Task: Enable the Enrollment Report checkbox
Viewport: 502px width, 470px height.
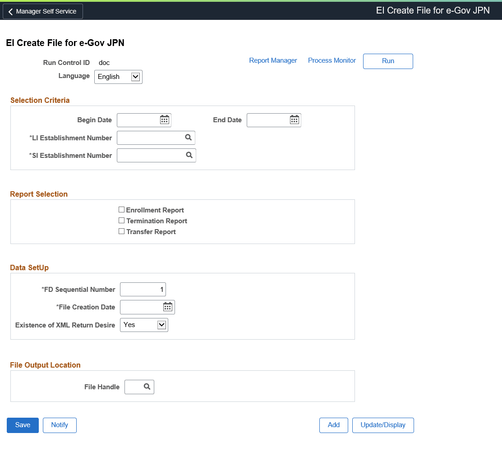Action: click(121, 209)
